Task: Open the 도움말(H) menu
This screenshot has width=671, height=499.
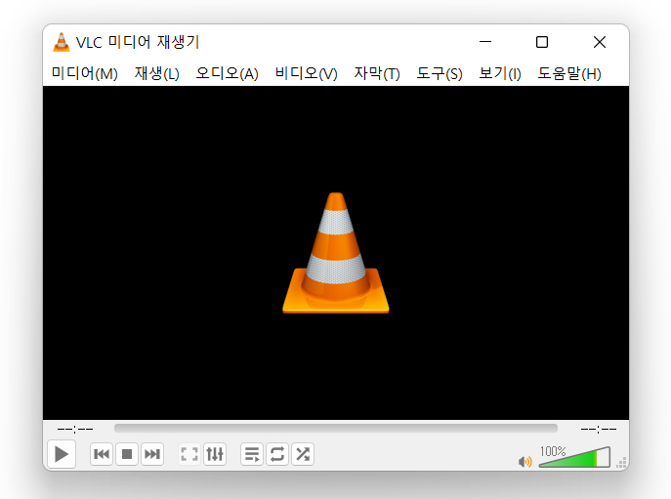Action: point(569,73)
